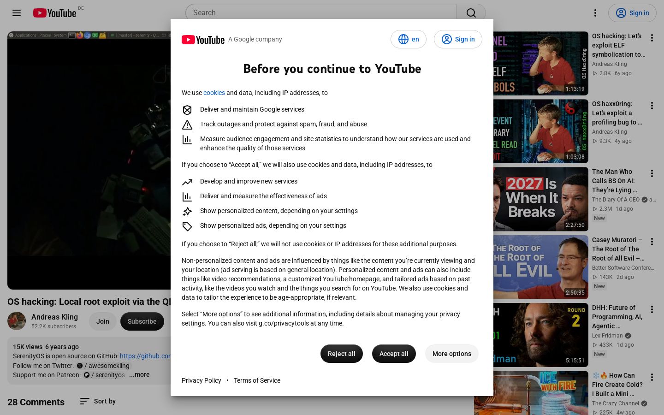The width and height of the screenshot is (664, 415).
Task: Click the header Sign in button
Action: pos(632,13)
